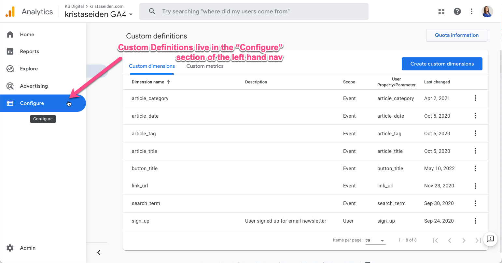This screenshot has height=263, width=502.
Task: Open more options for article_category row
Action: coord(475,98)
